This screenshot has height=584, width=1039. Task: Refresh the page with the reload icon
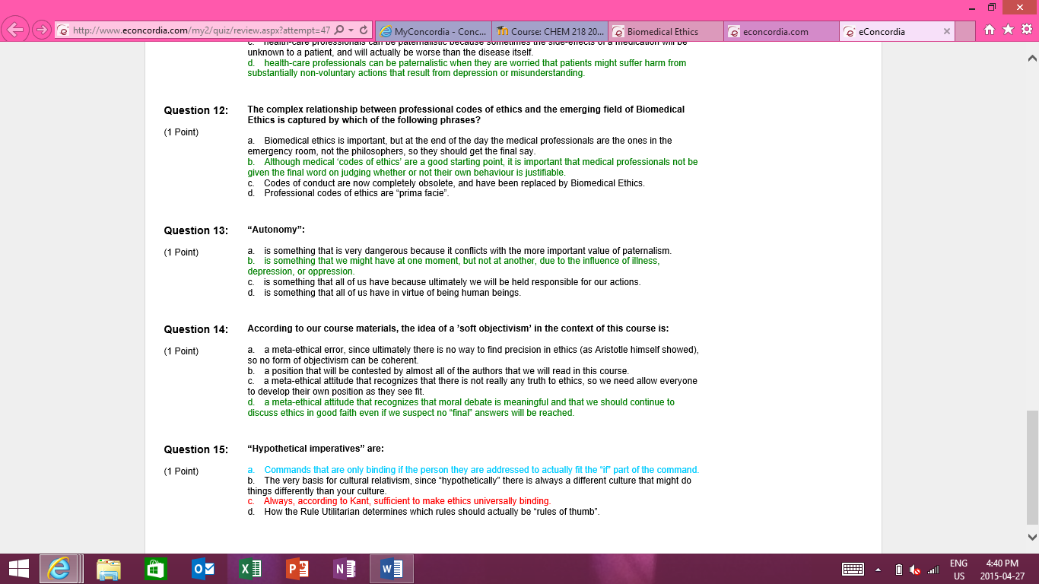(364, 30)
